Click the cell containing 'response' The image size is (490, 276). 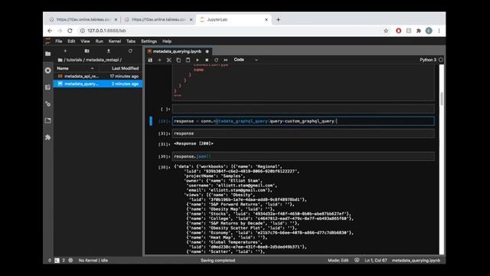point(303,133)
